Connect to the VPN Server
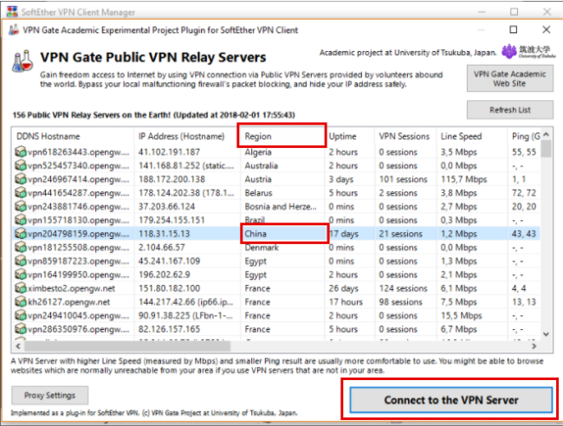563x426 pixels. point(451,400)
